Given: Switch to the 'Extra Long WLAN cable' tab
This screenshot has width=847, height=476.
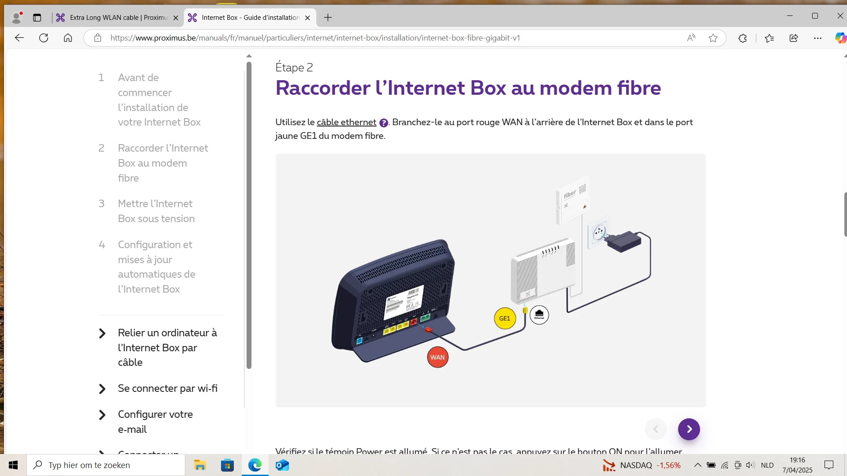Looking at the screenshot, I should tap(118, 18).
